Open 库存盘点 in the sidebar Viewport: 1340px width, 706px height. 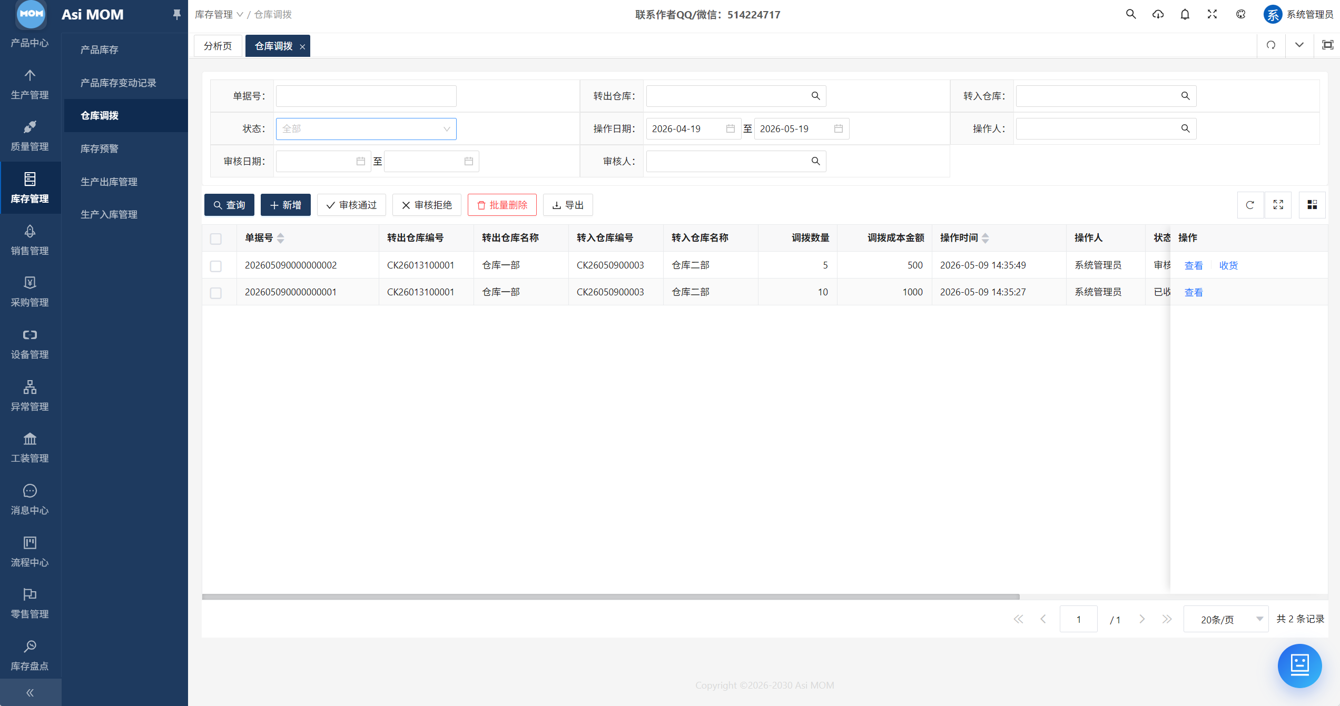coord(30,655)
